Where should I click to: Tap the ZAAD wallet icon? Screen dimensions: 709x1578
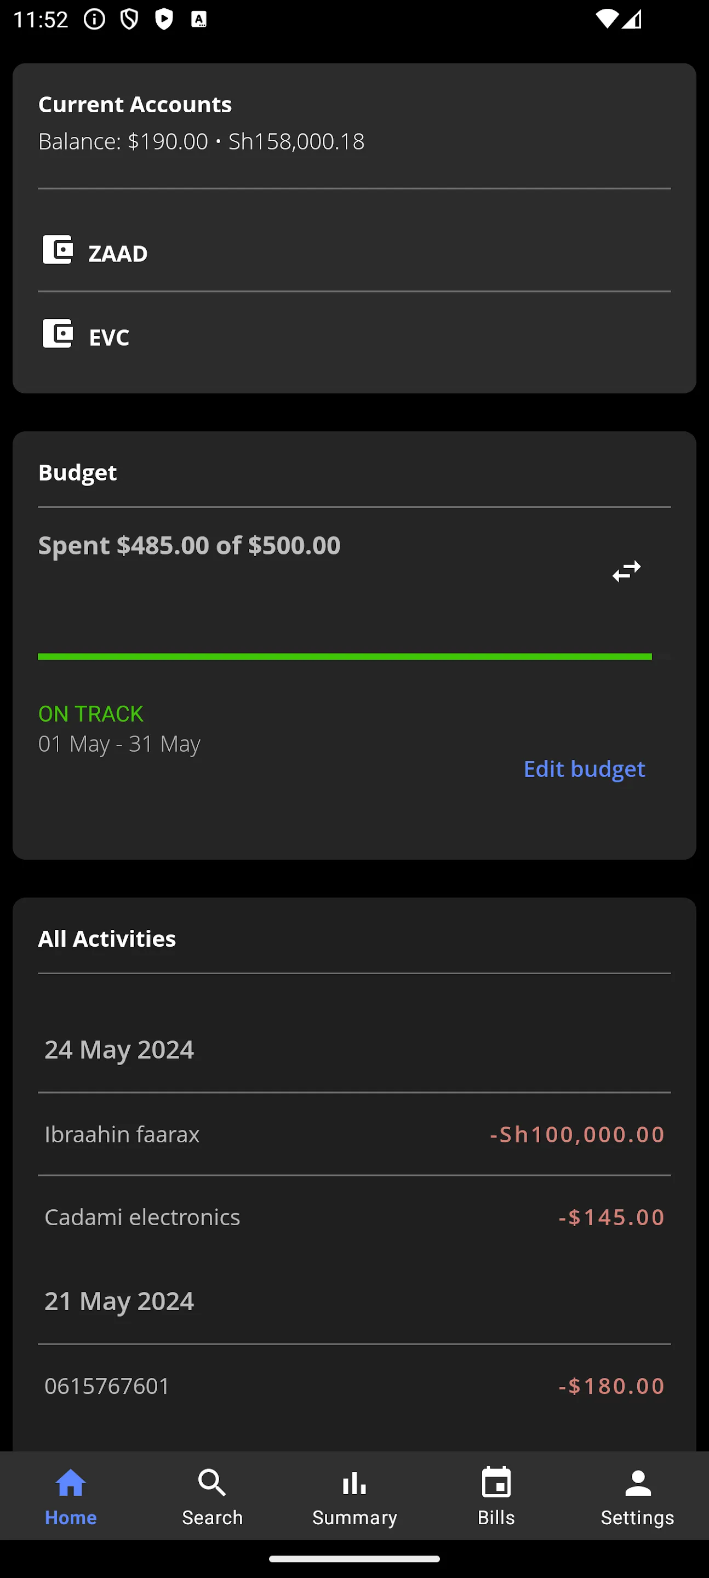[57, 250]
